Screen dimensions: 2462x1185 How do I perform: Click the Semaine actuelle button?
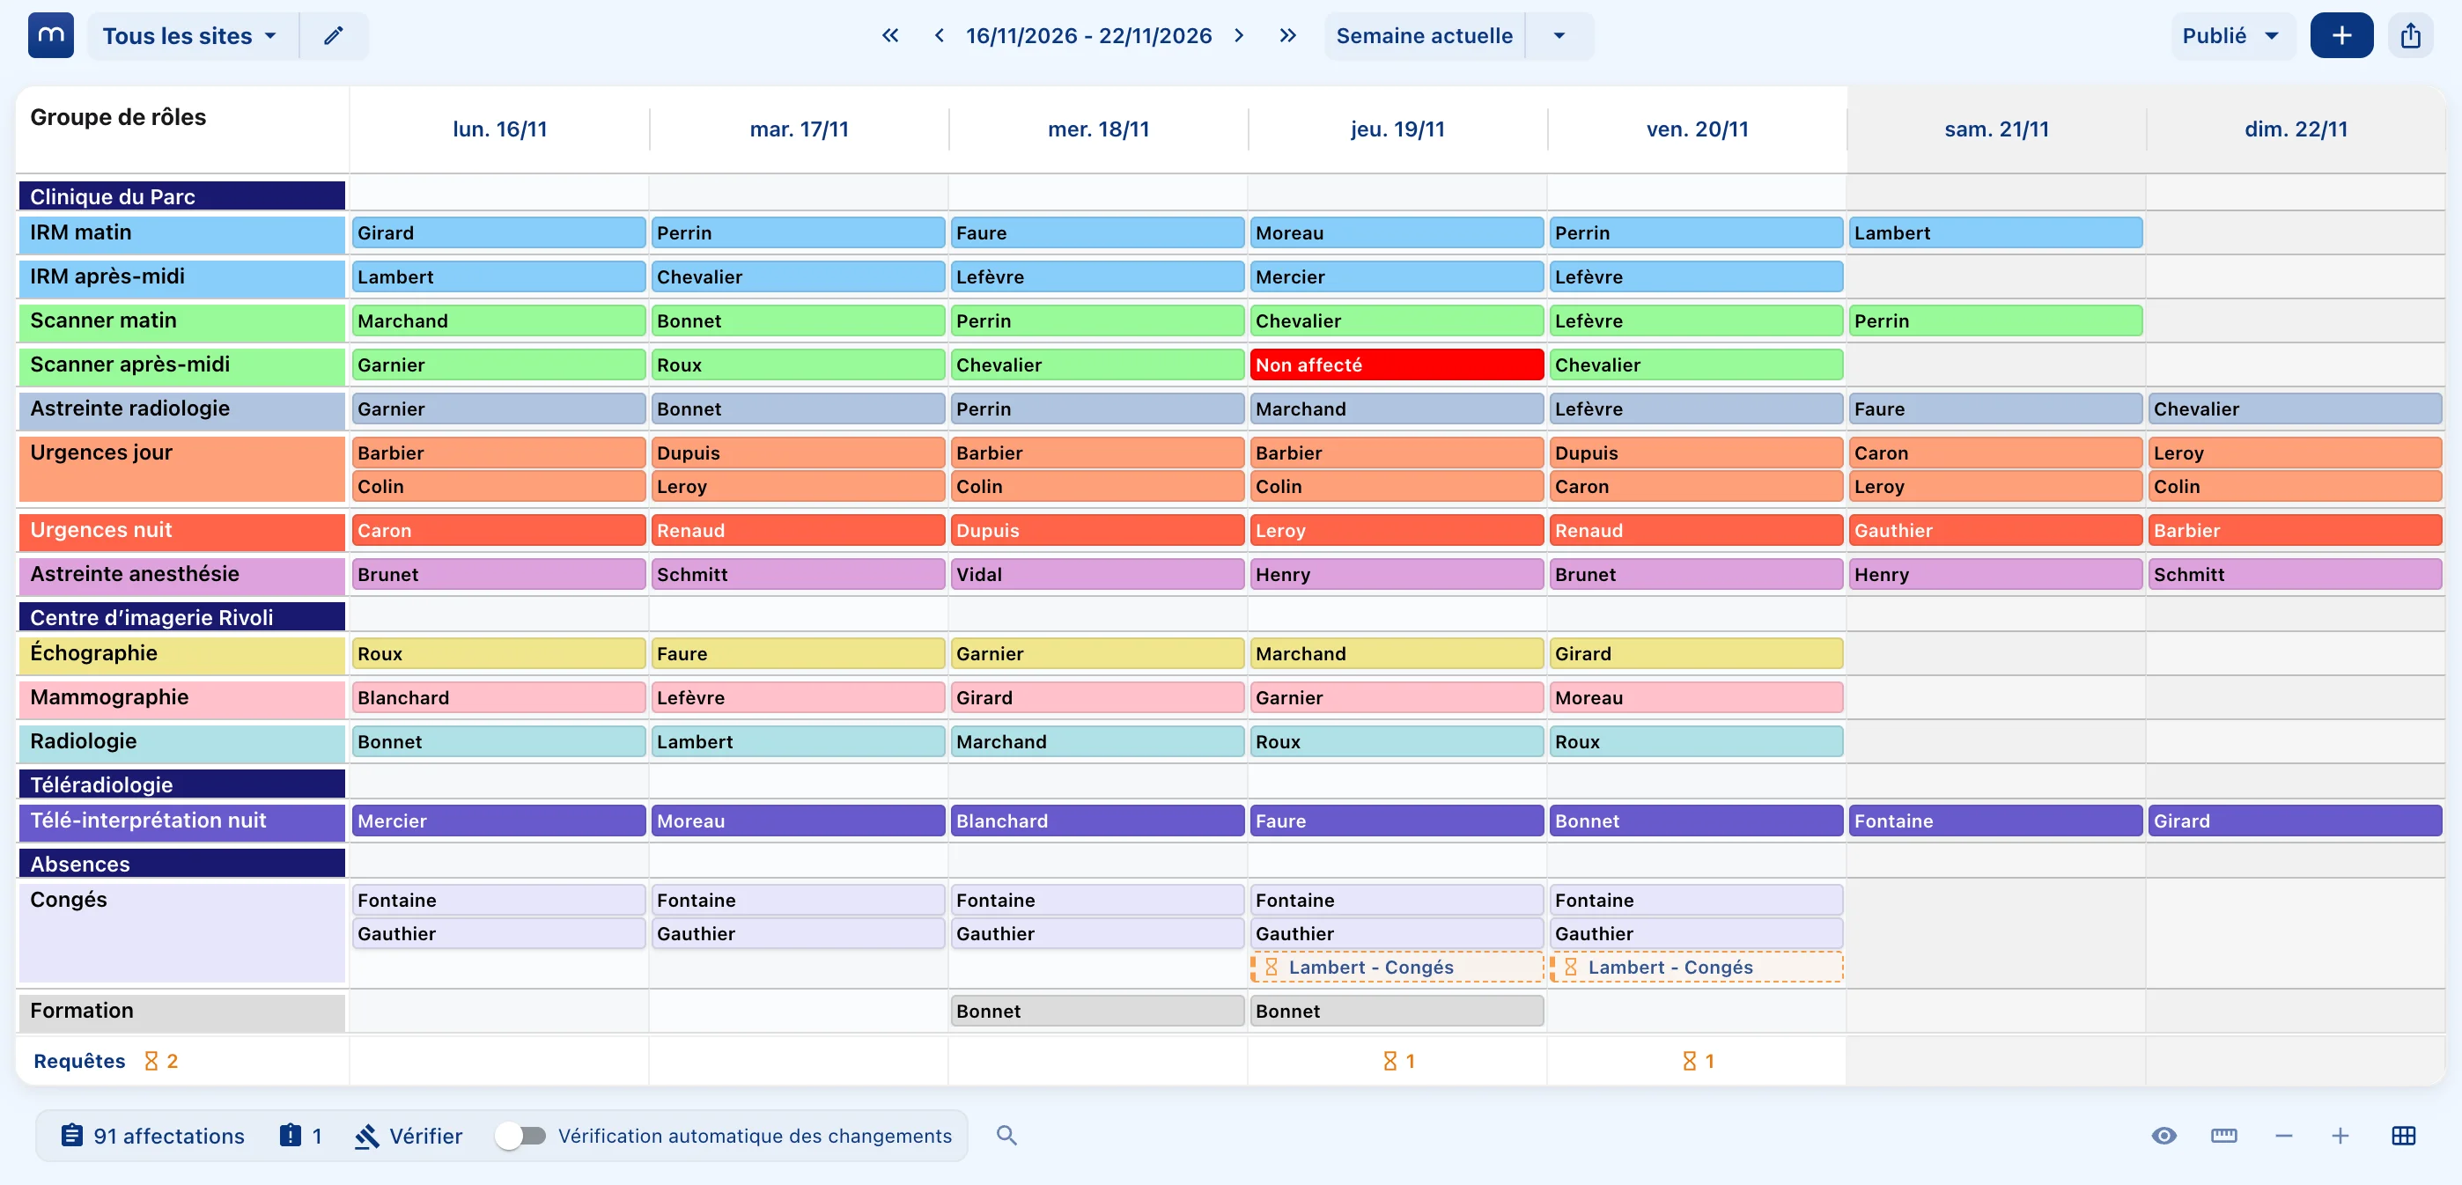coord(1424,36)
